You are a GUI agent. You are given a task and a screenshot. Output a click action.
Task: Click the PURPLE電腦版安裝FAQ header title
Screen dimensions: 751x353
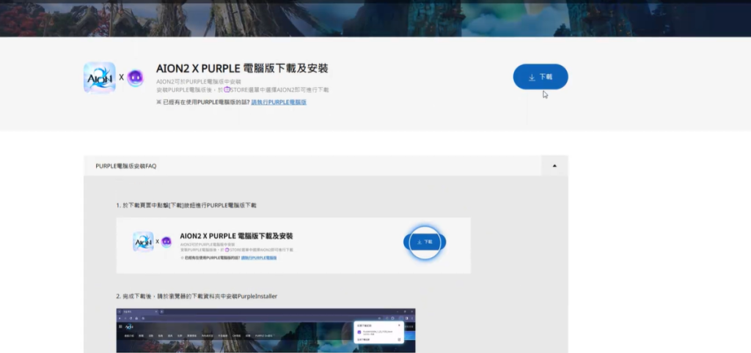125,166
